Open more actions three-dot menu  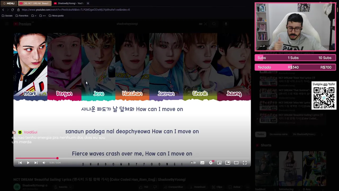coord(248,187)
